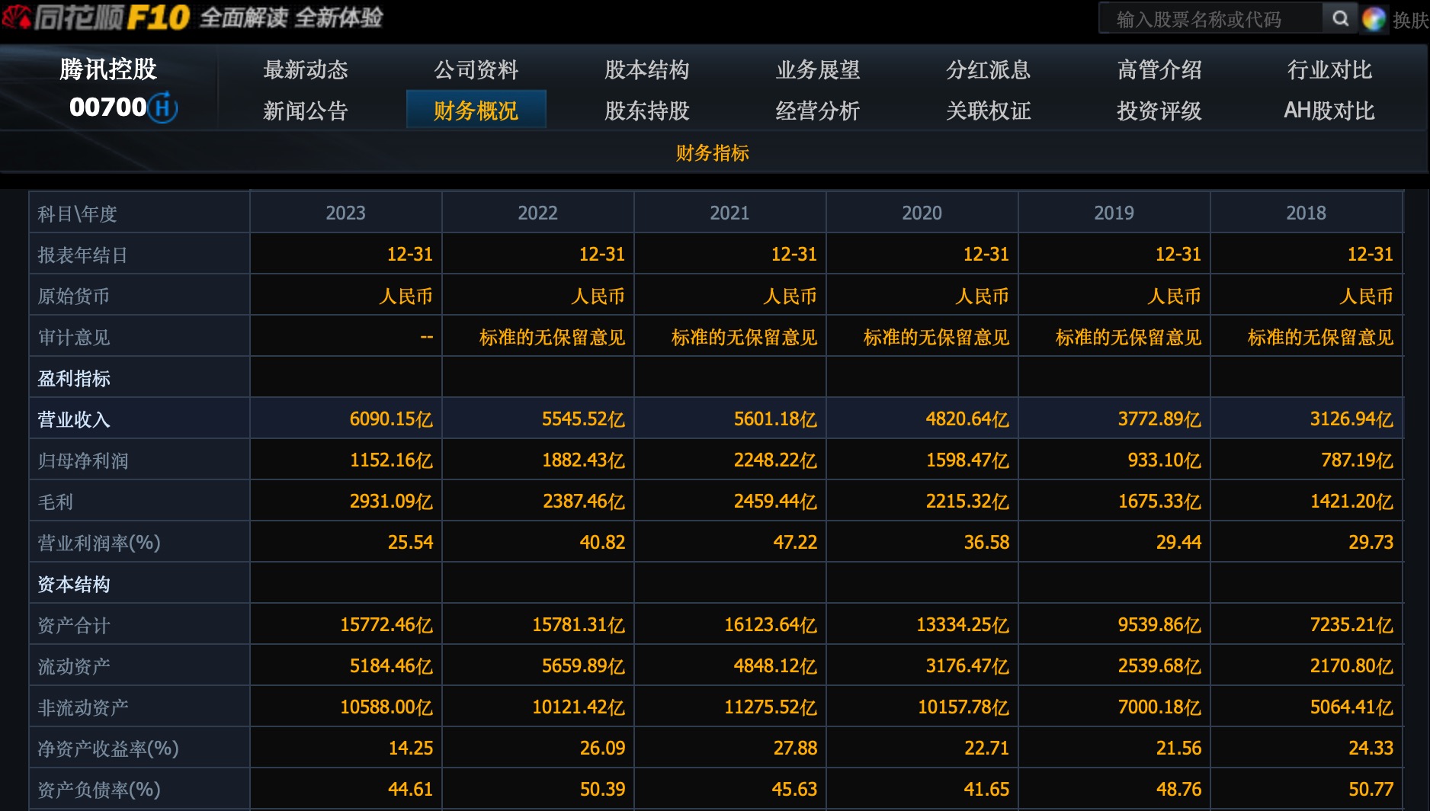Select the 财务指标 sub-tab
The width and height of the screenshot is (1430, 811).
[x=711, y=152]
